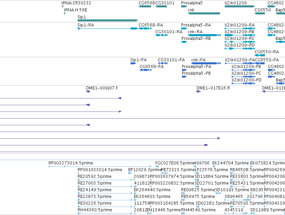Select the Prosalpha5-PA protein label
The height and width of the screenshot is (215, 285).
(x=197, y=67)
